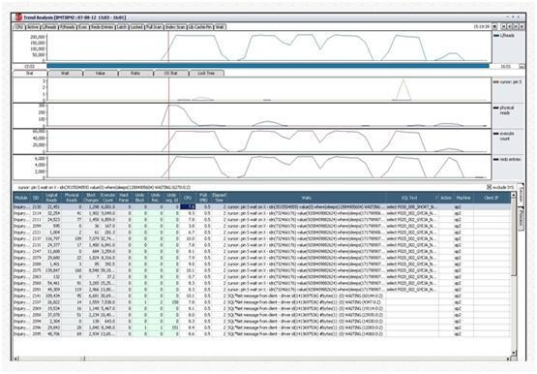Click the table's vertical scrollbar down arrow
This screenshot has height=374, width=537.
pyautogui.click(x=513, y=352)
